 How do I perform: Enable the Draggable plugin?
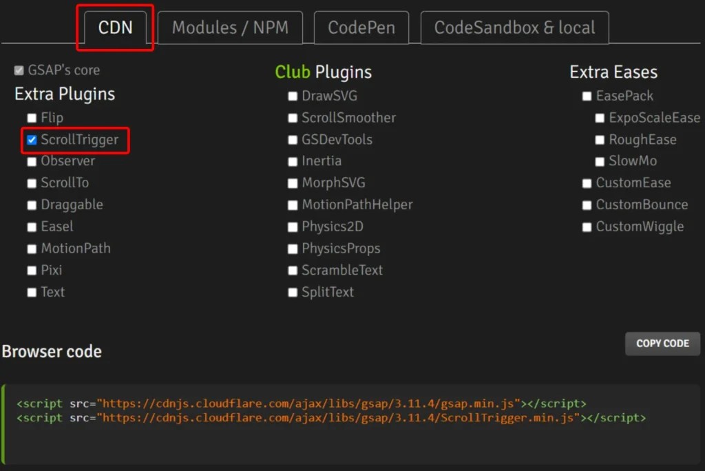click(32, 205)
